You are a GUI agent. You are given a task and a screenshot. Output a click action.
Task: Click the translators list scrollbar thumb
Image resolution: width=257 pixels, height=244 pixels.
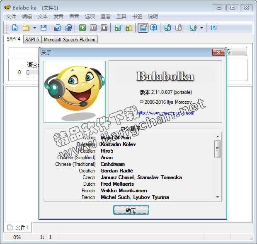click(218, 149)
